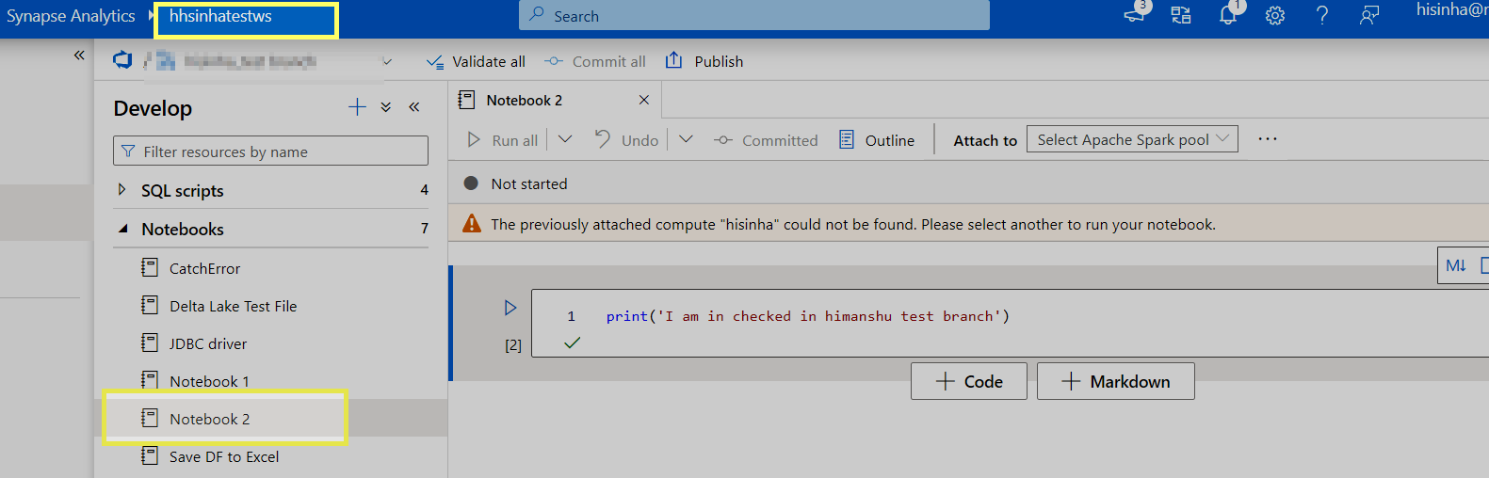Screen dimensions: 1489x478
Task: Open the feedback messages icon
Action: [x=1136, y=14]
